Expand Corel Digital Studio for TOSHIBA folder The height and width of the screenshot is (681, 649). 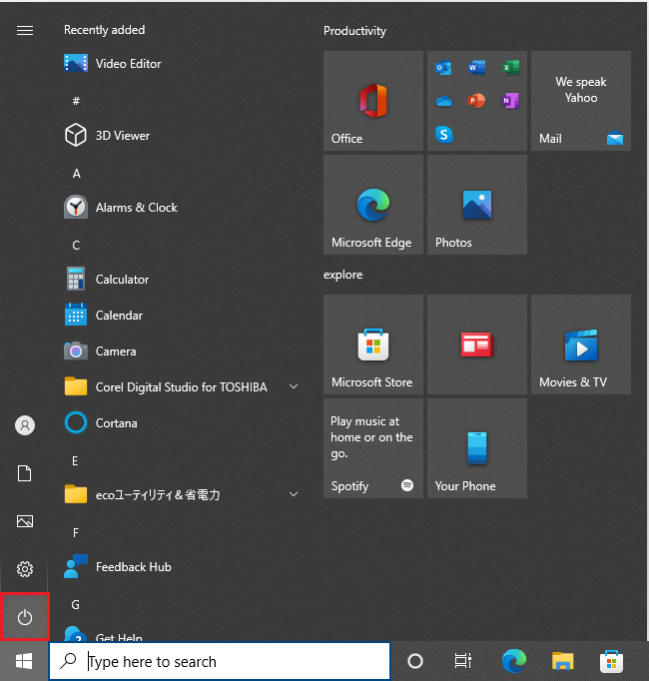294,386
